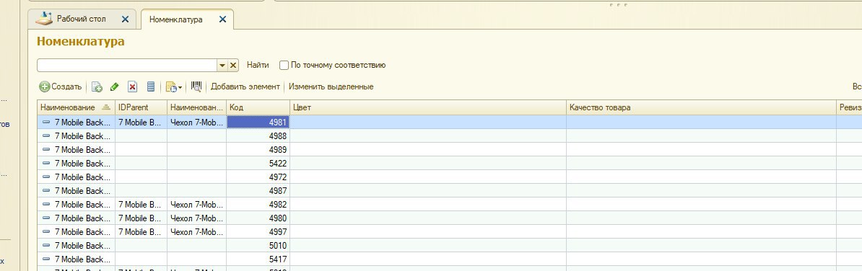Select code cell 5417
The height and width of the screenshot is (271, 862).
tap(258, 259)
